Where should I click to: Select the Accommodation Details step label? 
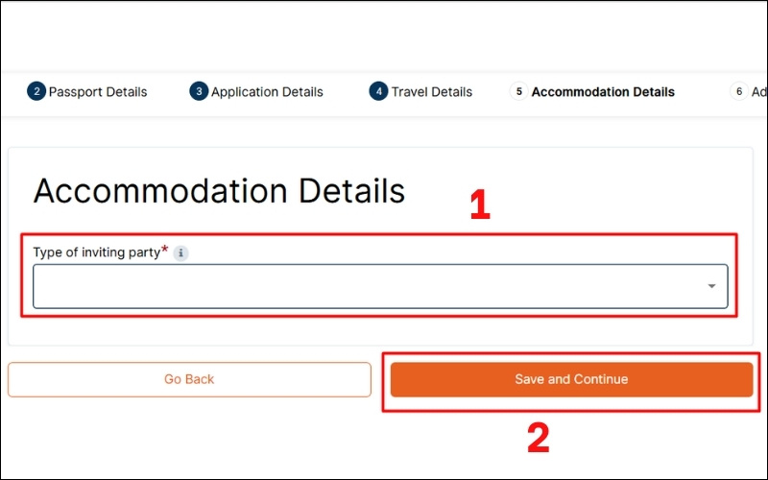(x=603, y=92)
